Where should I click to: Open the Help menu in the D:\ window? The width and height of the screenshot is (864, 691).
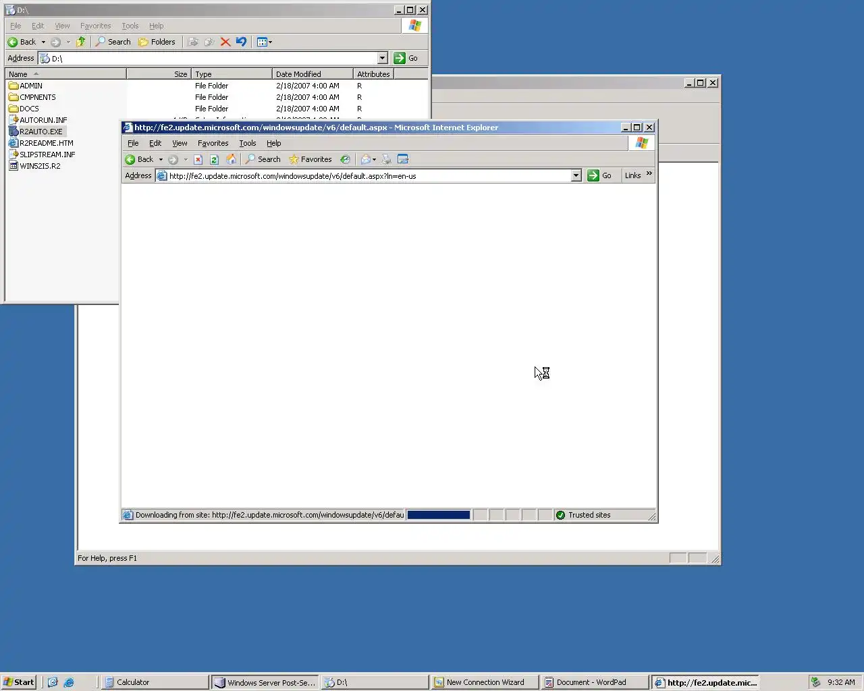point(156,26)
